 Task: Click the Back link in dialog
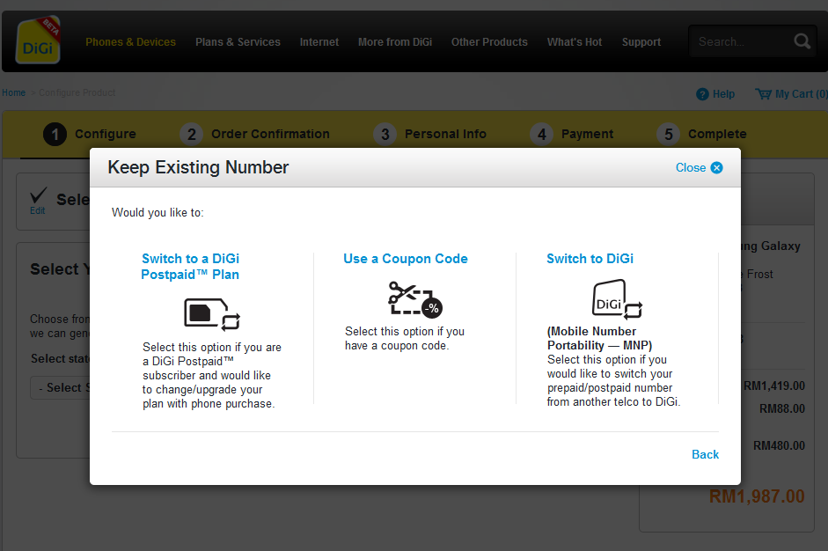click(x=705, y=454)
